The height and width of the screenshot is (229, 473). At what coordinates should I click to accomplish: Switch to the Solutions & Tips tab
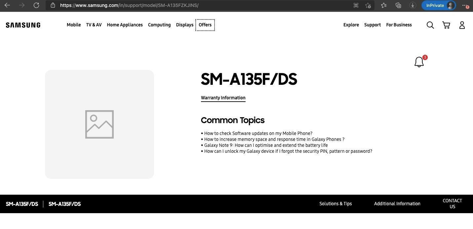pos(335,204)
